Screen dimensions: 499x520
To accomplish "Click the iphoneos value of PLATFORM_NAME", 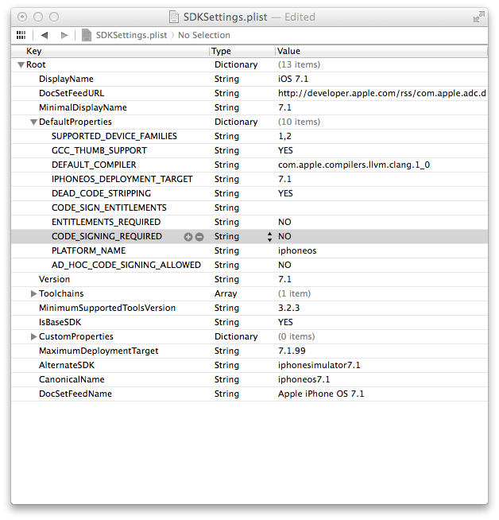I will [297, 250].
